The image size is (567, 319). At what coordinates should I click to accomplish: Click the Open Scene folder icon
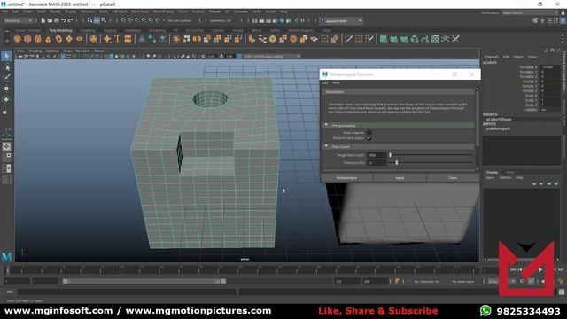point(50,20)
